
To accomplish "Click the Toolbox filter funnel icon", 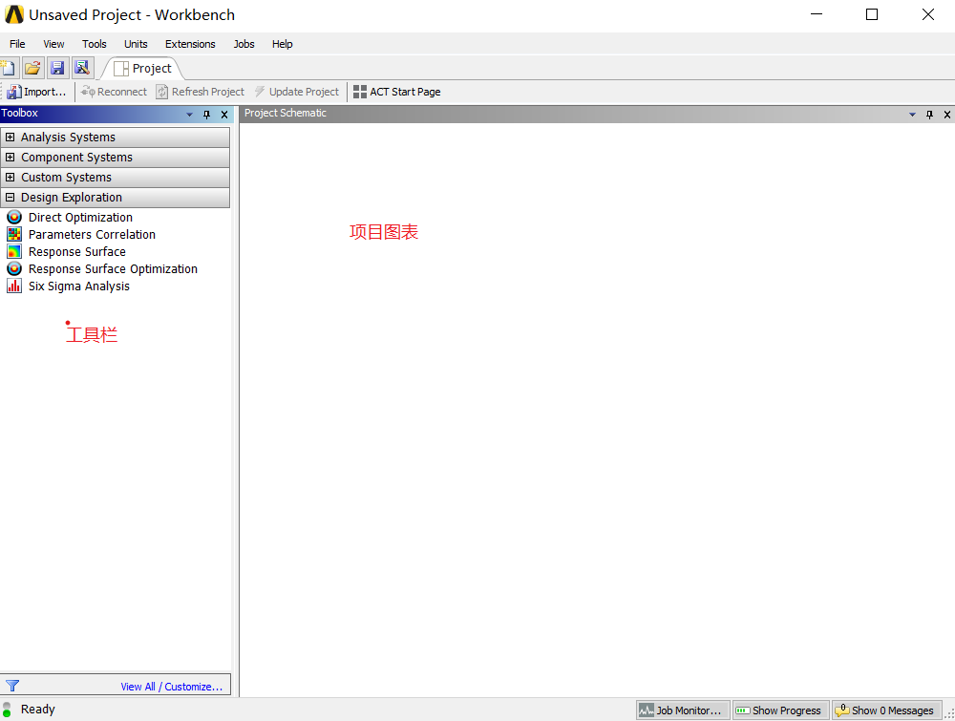I will point(12,686).
